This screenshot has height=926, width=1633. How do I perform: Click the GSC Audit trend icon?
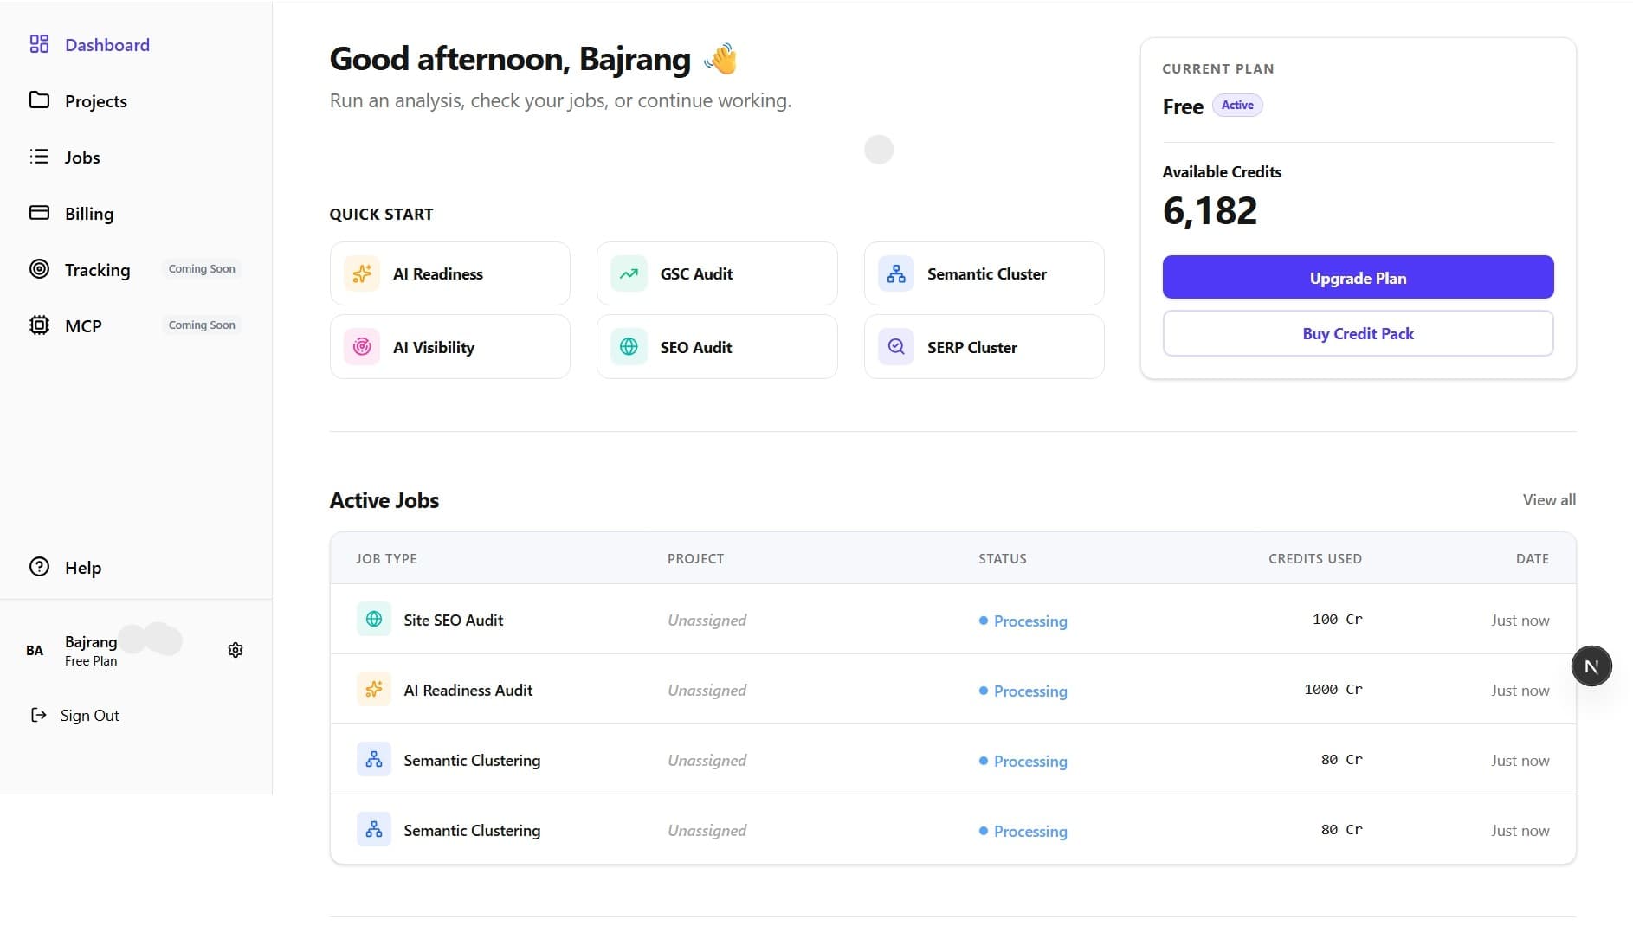click(x=629, y=273)
